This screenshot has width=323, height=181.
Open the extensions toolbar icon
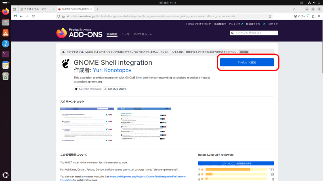click(x=313, y=16)
